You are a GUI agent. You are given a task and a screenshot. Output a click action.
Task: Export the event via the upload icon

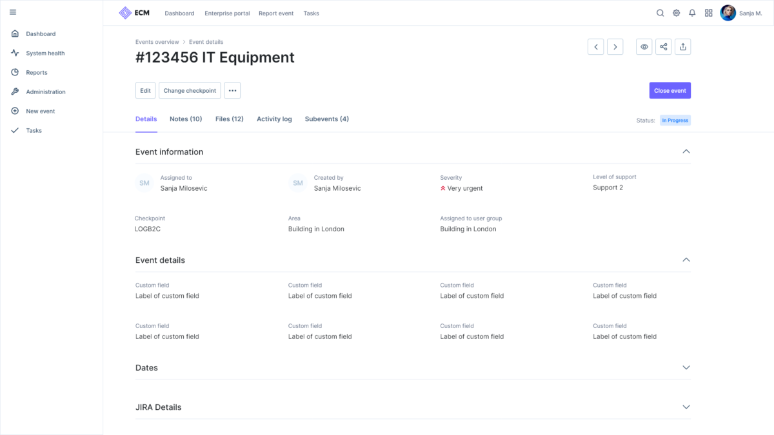pos(682,46)
